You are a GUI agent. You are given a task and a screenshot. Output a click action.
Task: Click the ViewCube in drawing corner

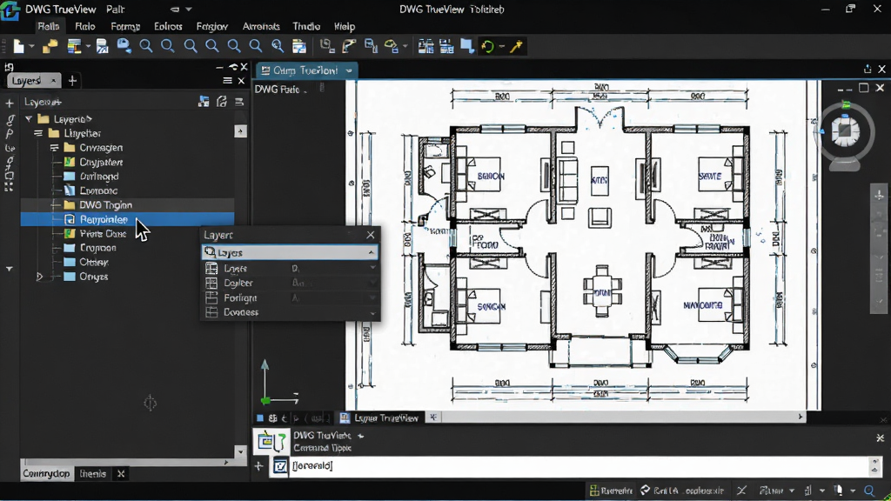pos(845,131)
